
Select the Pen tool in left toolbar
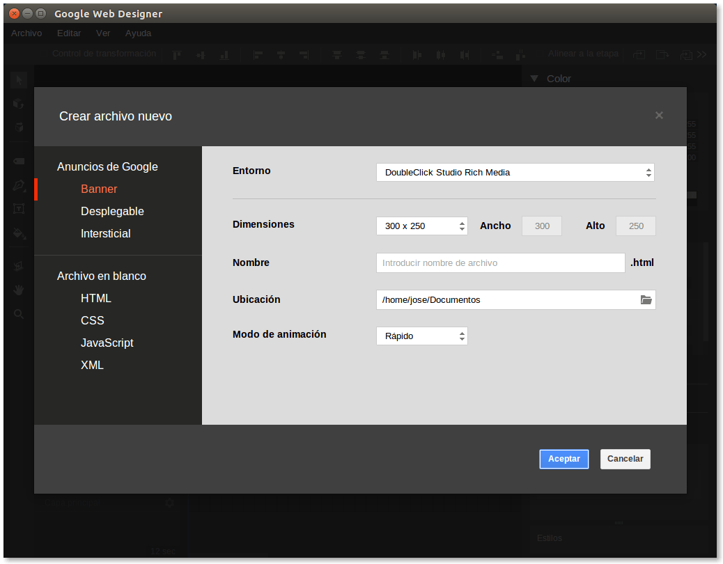[19, 185]
